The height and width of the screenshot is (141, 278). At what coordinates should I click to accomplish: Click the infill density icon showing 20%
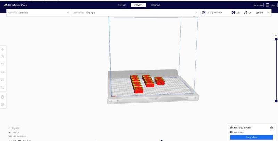(233, 13)
